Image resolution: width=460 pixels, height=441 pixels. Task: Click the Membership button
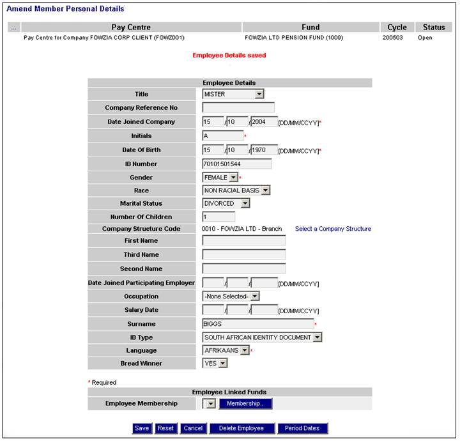[245, 404]
